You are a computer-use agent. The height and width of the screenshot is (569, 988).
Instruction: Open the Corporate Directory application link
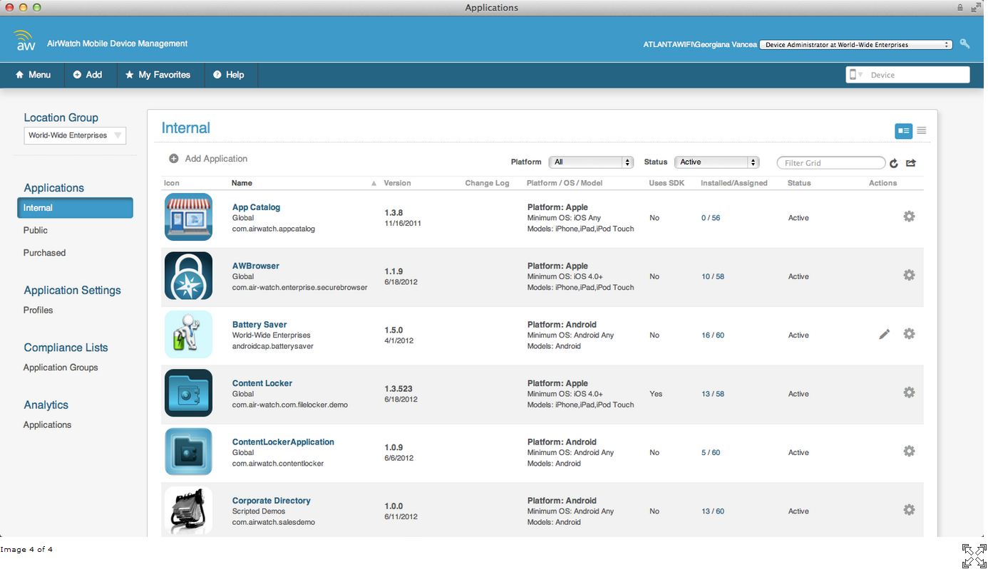271,501
